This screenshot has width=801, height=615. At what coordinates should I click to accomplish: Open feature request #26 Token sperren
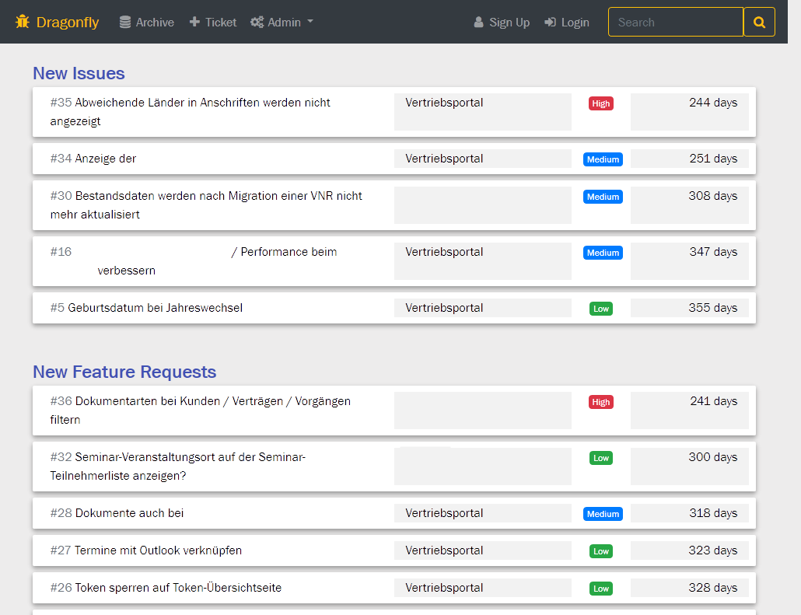pyautogui.click(x=177, y=588)
